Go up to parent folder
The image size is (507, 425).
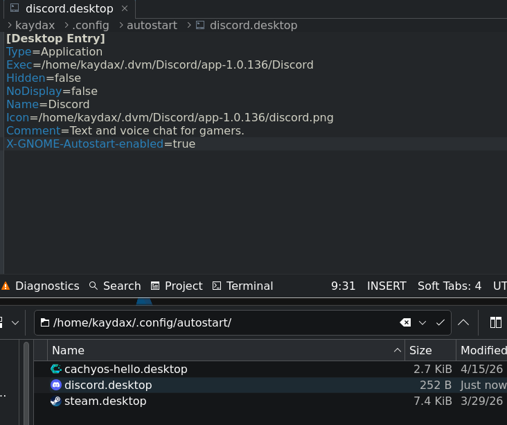click(463, 322)
